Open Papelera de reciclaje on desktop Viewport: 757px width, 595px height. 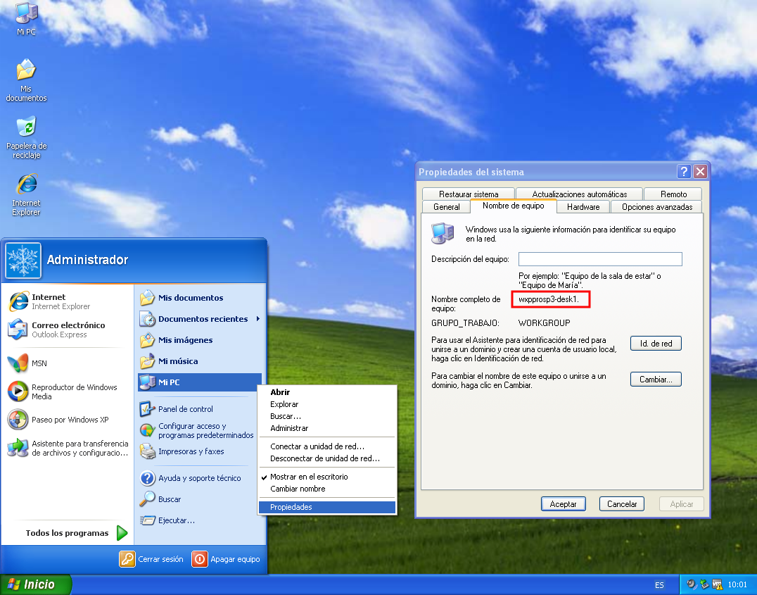(x=26, y=137)
